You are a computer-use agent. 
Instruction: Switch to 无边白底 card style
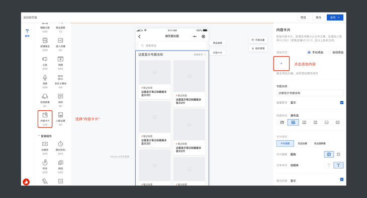[303, 143]
